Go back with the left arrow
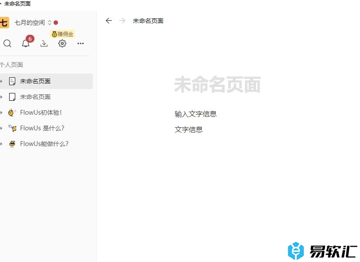This screenshot has height=262, width=360. (109, 21)
